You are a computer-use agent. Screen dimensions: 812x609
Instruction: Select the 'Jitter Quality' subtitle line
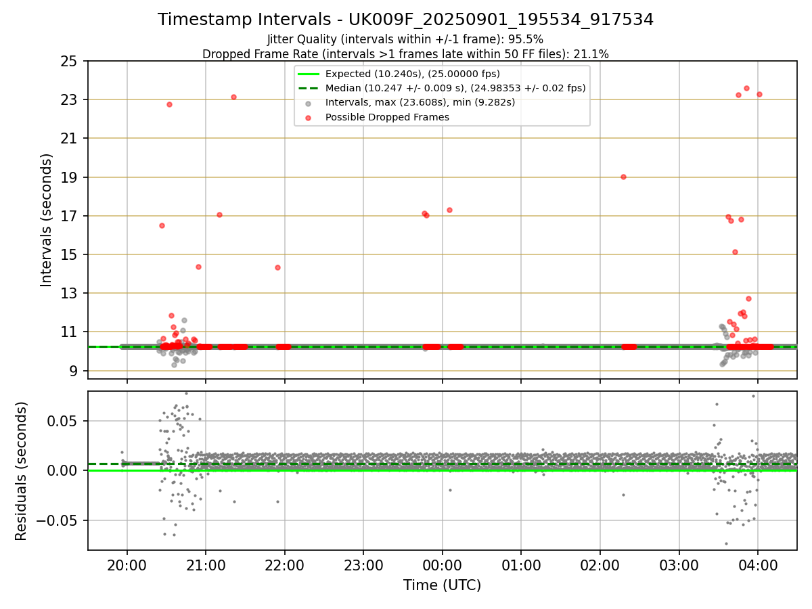click(x=406, y=40)
